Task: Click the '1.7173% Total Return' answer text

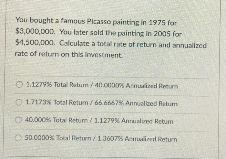Action: click(x=57, y=102)
